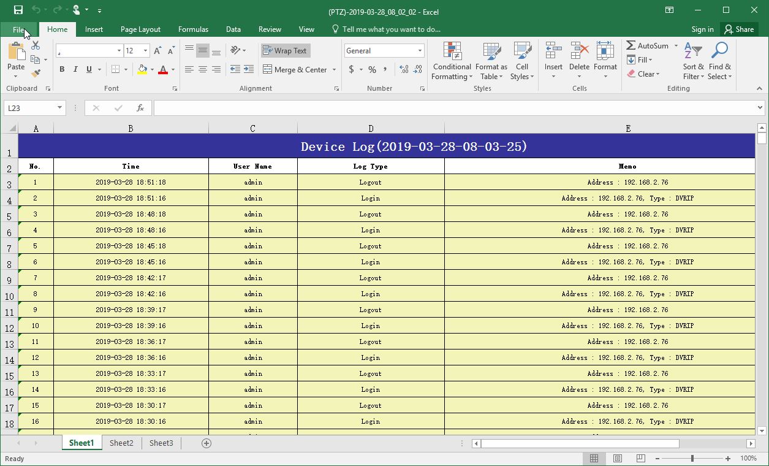
Task: Toggle Bold formatting
Action: tap(62, 70)
